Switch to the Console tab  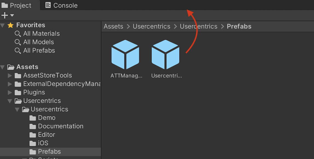61,5
